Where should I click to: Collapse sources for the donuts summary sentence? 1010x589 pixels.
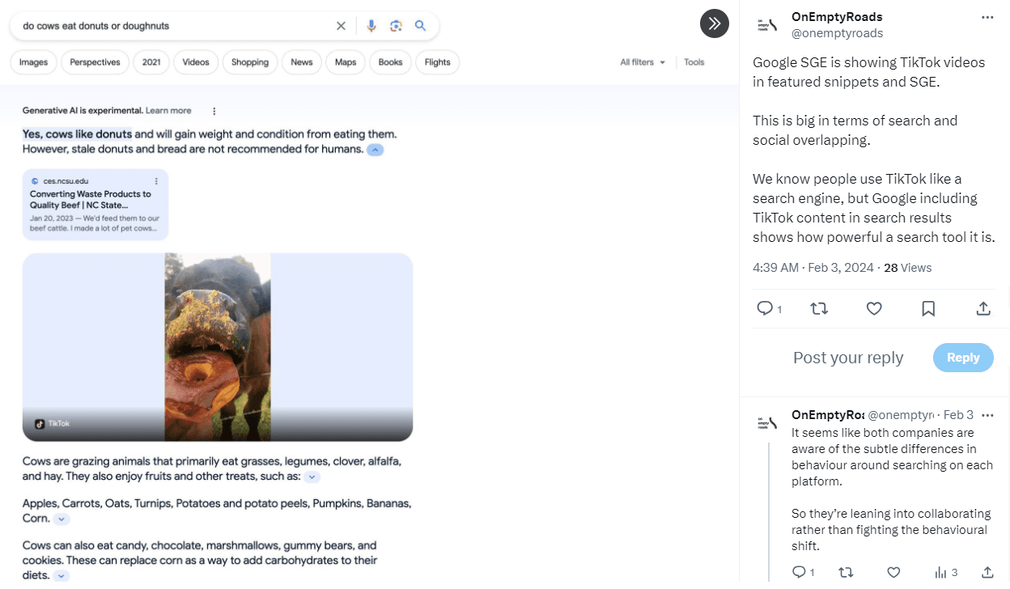[x=376, y=150]
